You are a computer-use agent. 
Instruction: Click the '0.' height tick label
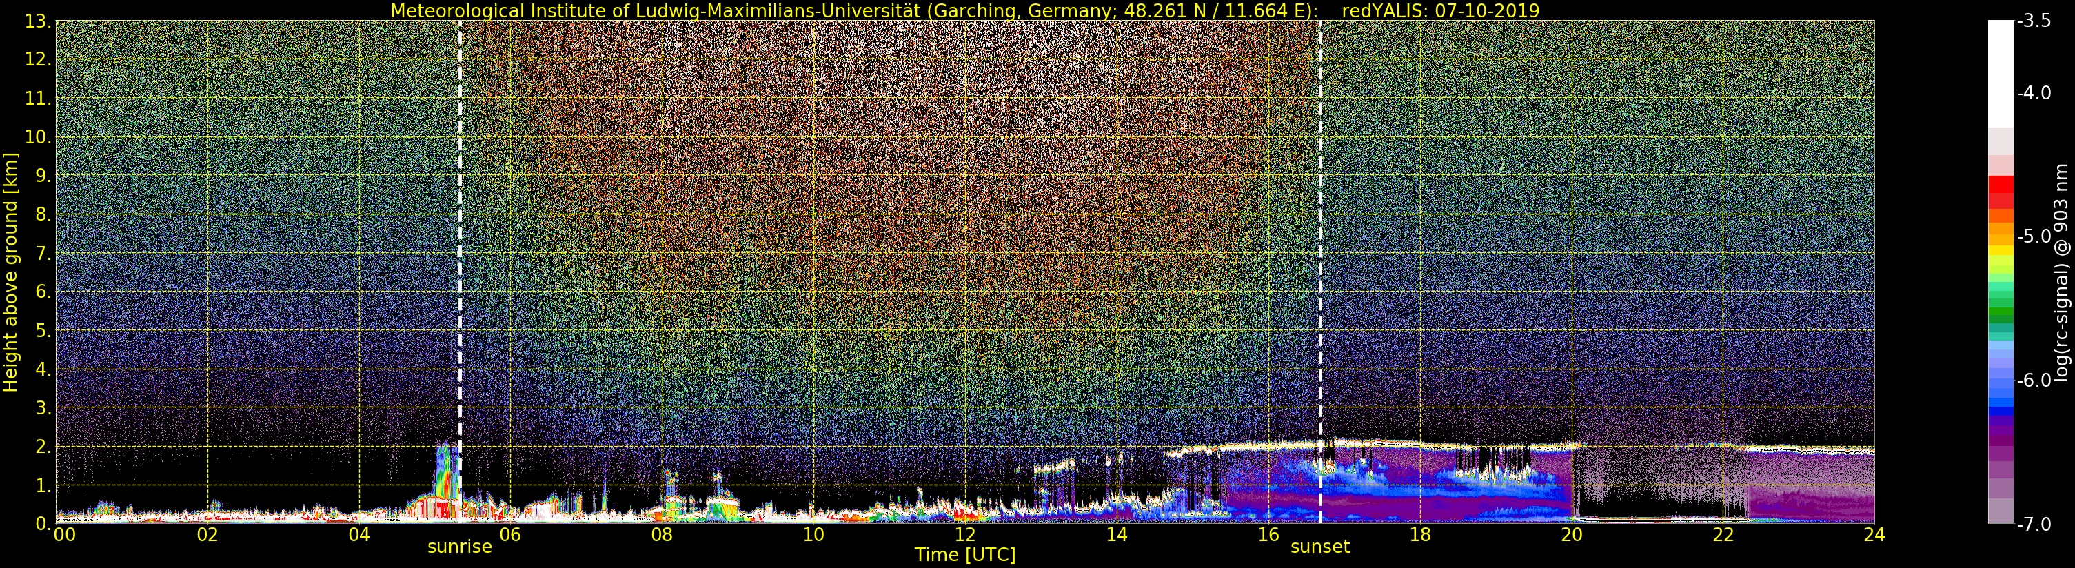coord(43,524)
